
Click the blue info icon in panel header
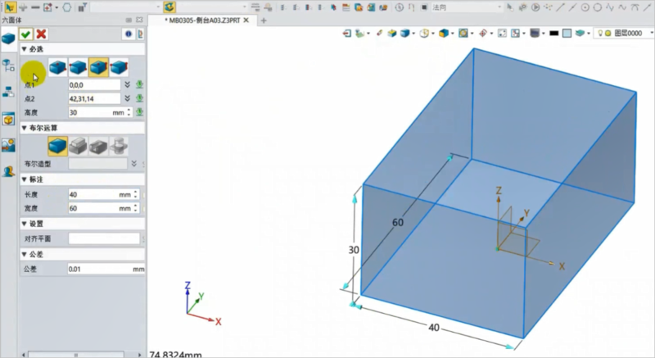tap(128, 34)
